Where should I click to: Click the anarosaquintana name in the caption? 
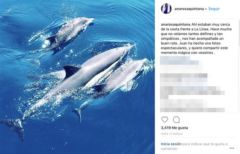(x=176, y=24)
